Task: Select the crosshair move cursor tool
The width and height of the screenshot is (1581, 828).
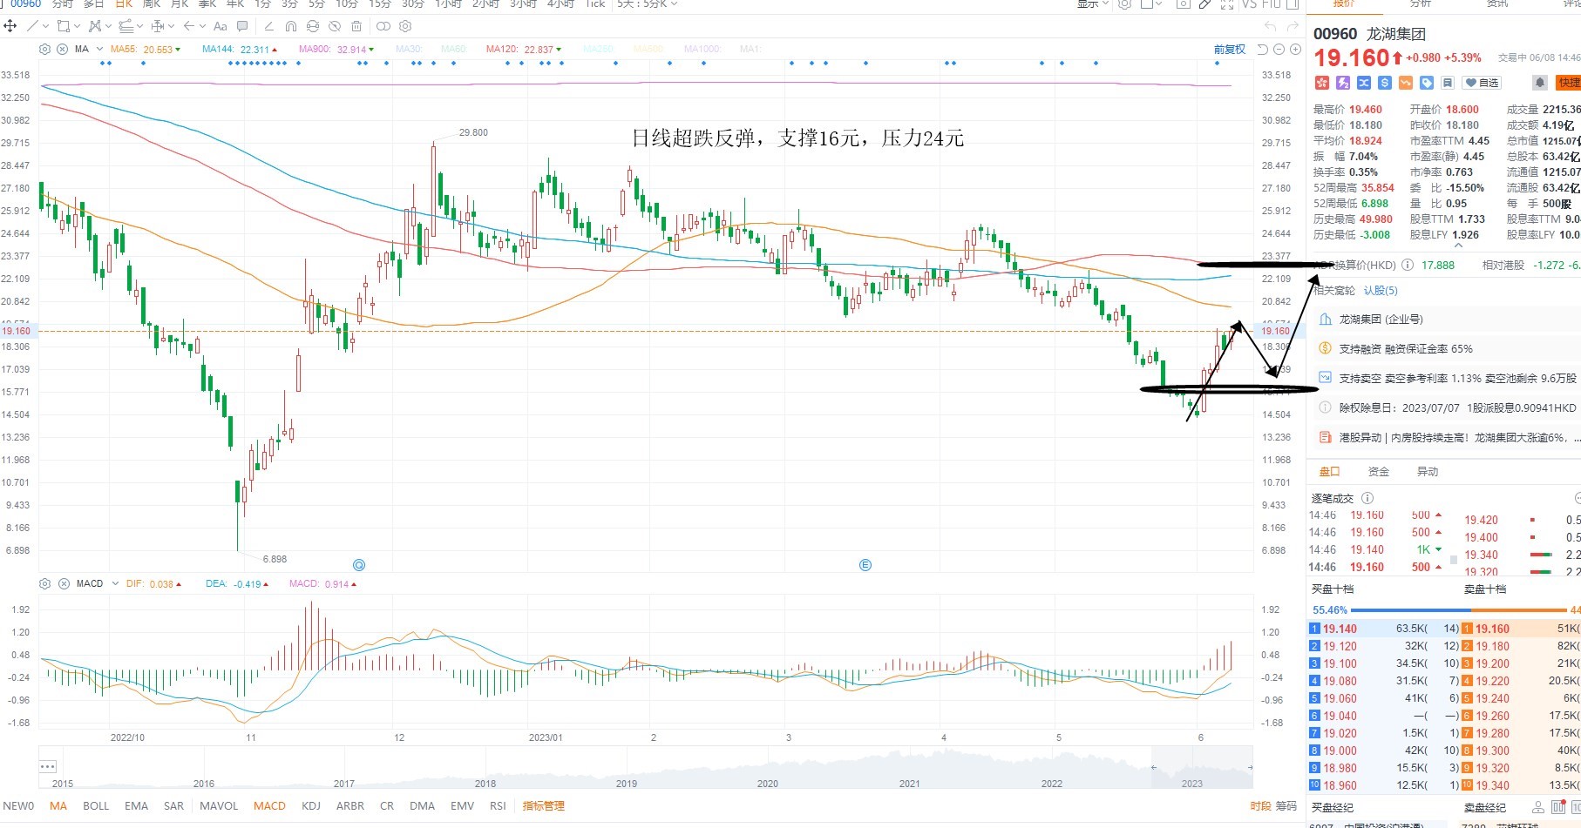Action: point(10,26)
